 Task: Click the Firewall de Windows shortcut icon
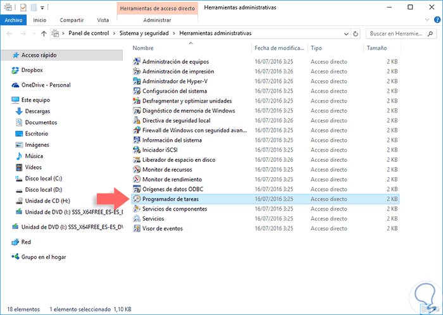click(137, 130)
